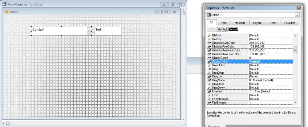
Task: Click the Enabled property icon
Action: (x=209, y=91)
